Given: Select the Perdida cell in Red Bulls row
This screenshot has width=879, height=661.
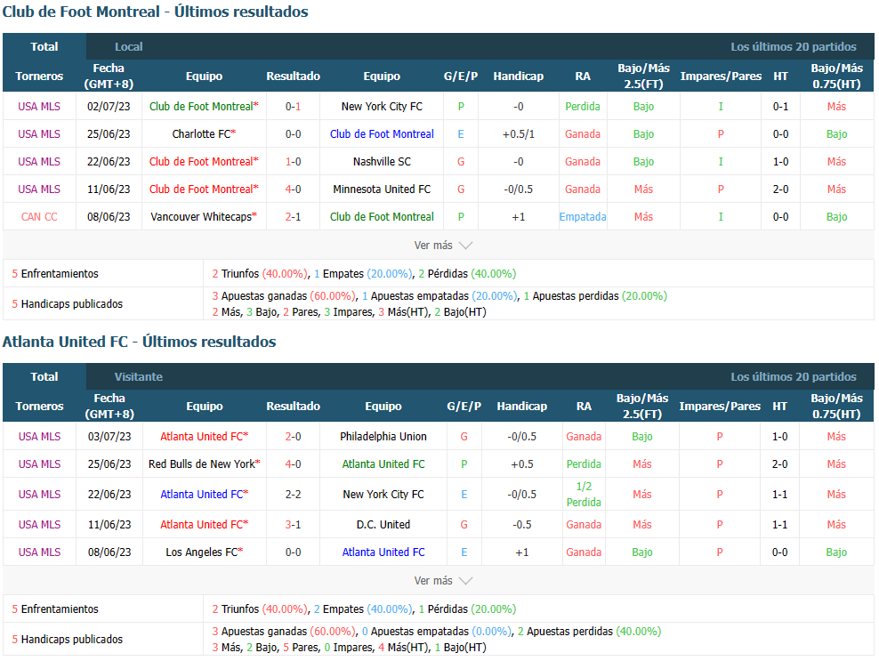Looking at the screenshot, I should coord(584,464).
